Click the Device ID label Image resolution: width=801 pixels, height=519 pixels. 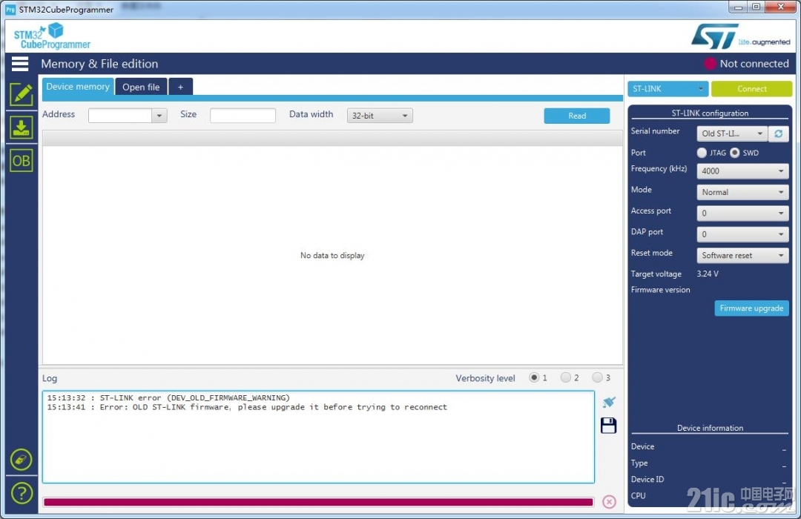point(647,479)
